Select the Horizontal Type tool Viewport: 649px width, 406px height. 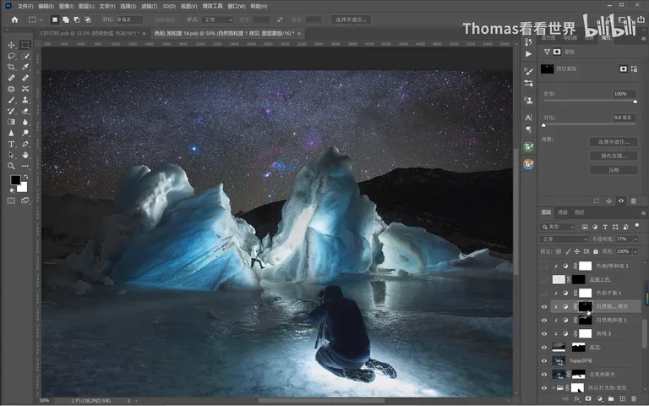click(11, 144)
